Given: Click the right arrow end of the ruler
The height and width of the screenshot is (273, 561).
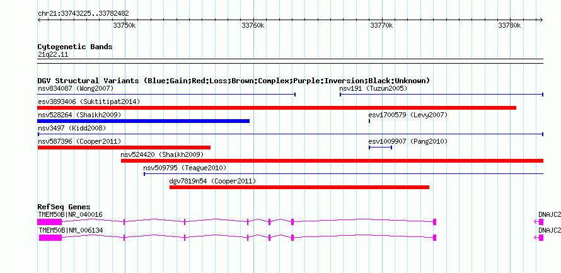Looking at the screenshot, I should pos(541,20).
